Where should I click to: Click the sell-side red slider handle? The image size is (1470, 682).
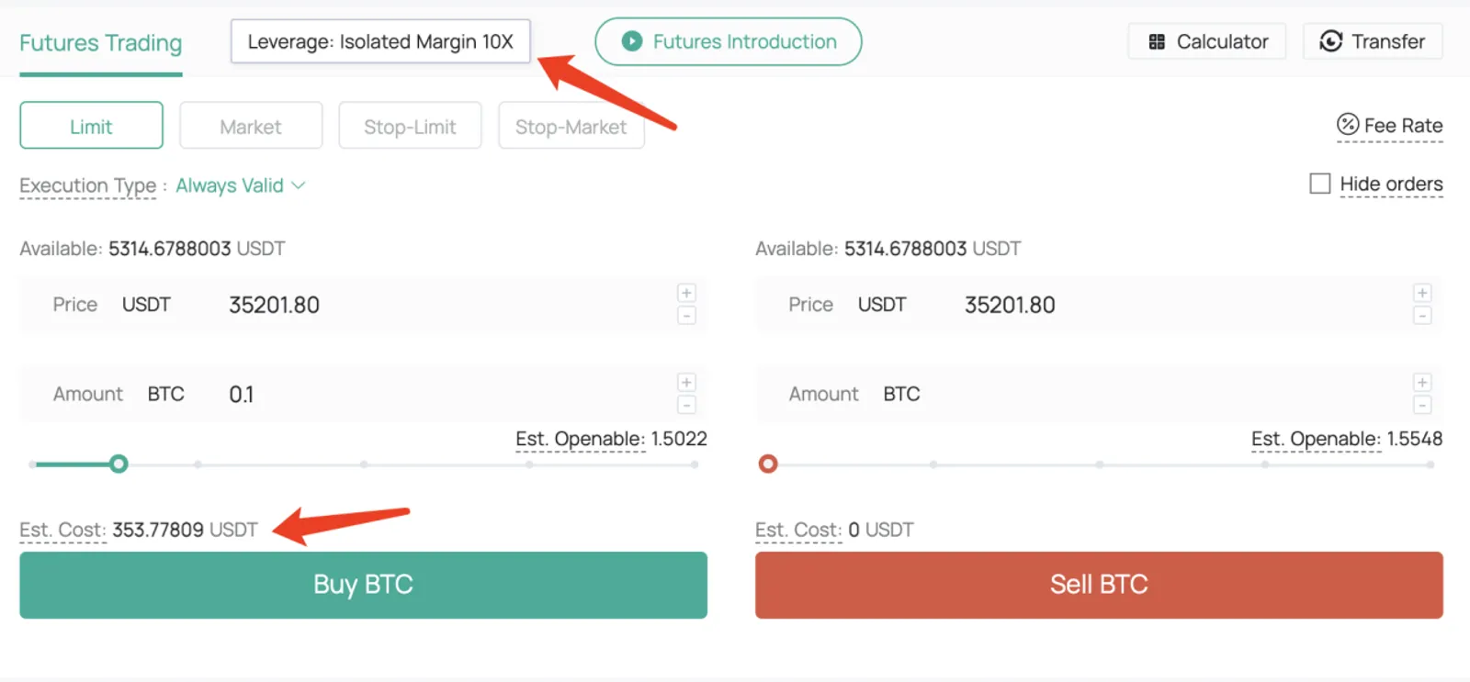[x=768, y=464]
